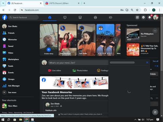Screen dimensions: 163x122
Task: Close the loading popup with X
Action: point(147,62)
